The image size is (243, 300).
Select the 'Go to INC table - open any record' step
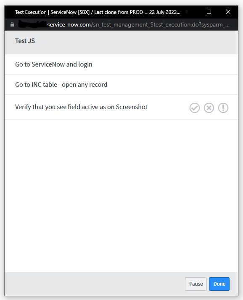click(x=121, y=85)
